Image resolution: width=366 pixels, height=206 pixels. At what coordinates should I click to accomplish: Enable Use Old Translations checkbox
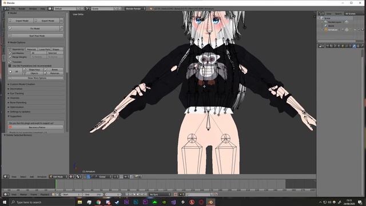[10, 66]
